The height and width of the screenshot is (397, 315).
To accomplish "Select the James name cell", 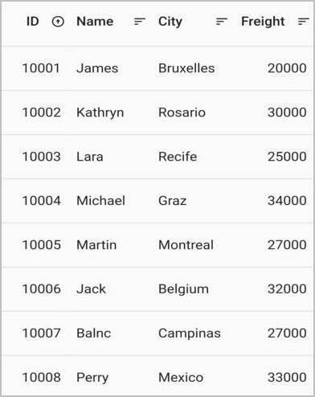I will pos(97,68).
